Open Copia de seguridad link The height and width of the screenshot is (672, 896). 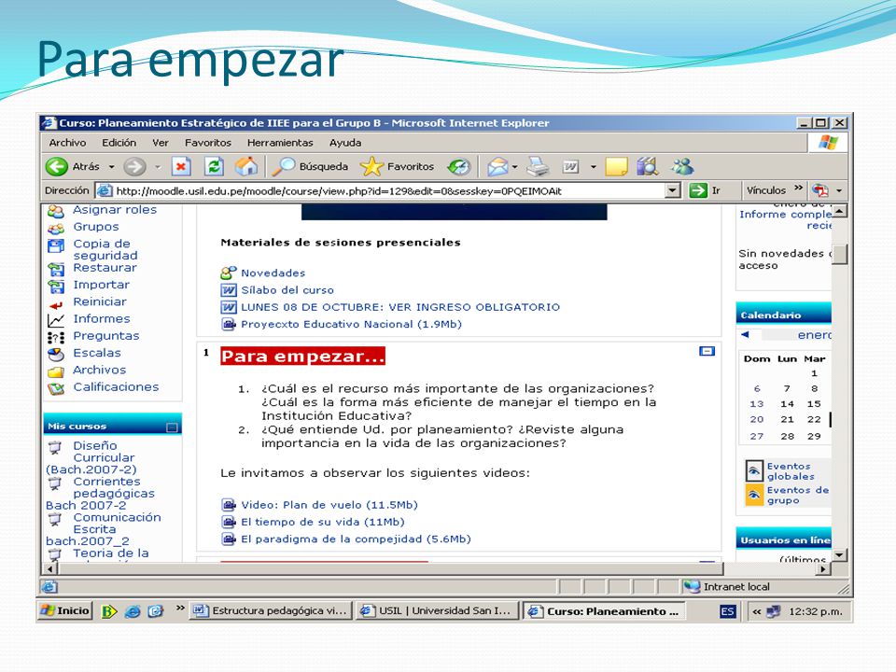click(x=105, y=249)
